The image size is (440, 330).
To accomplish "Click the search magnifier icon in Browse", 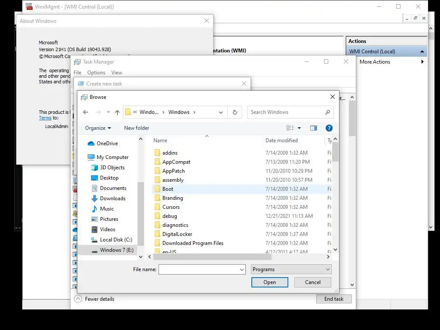I will click(327, 112).
